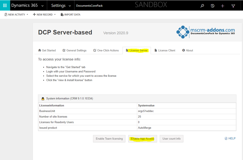Click New Record command

pyautogui.click(x=43, y=14)
